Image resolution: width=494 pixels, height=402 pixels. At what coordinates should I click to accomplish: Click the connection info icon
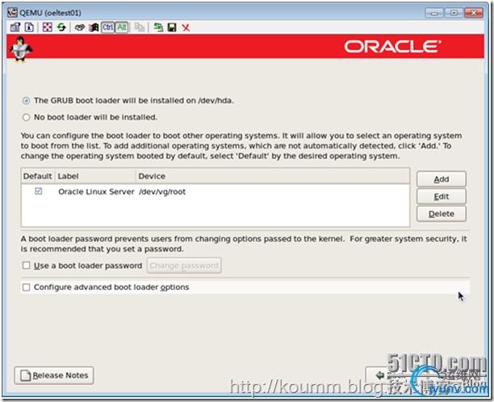pos(29,27)
